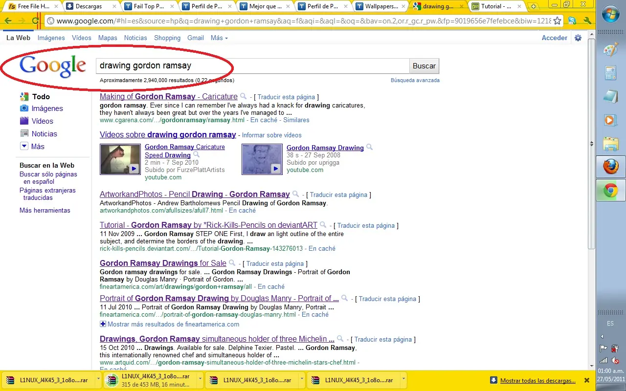Image resolution: width=626 pixels, height=391 pixels.
Task: Open the Windows Start orb
Action: [x=610, y=14]
